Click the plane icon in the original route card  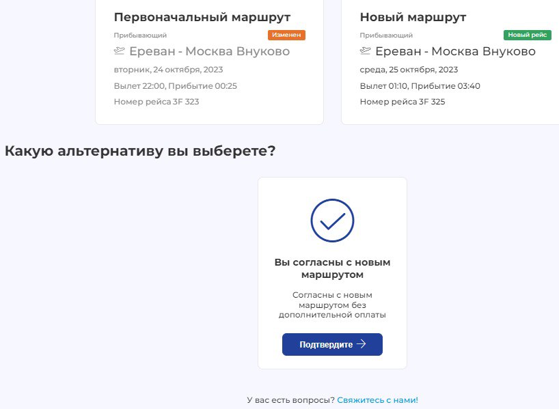[x=120, y=51]
